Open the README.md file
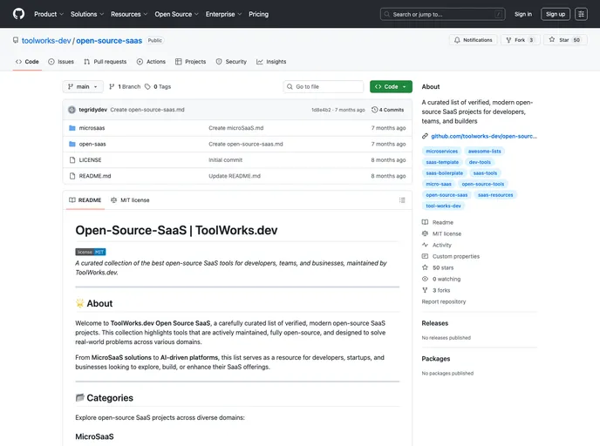 tap(95, 176)
